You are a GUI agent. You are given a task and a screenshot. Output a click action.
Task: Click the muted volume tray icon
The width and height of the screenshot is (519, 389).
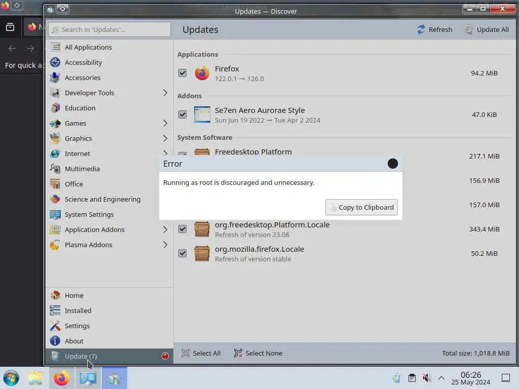pos(427,378)
